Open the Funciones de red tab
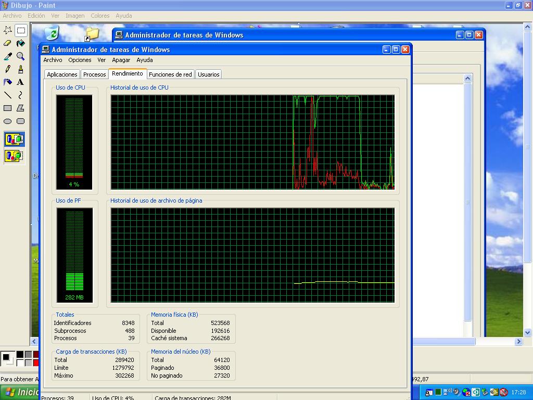533x400 pixels. click(x=170, y=74)
